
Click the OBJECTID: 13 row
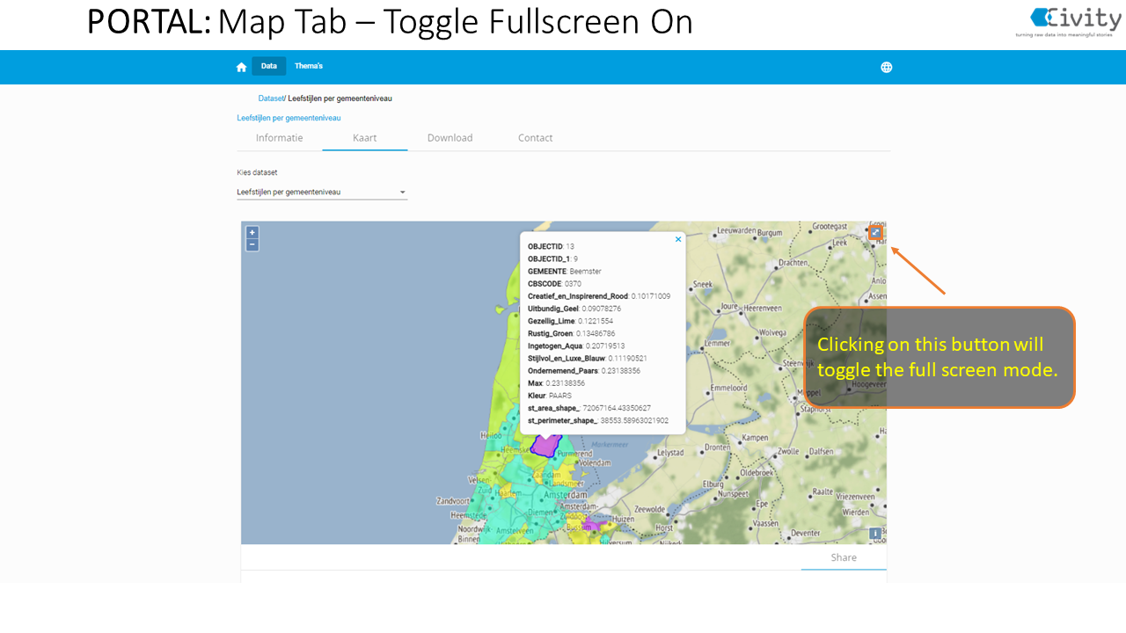point(552,247)
